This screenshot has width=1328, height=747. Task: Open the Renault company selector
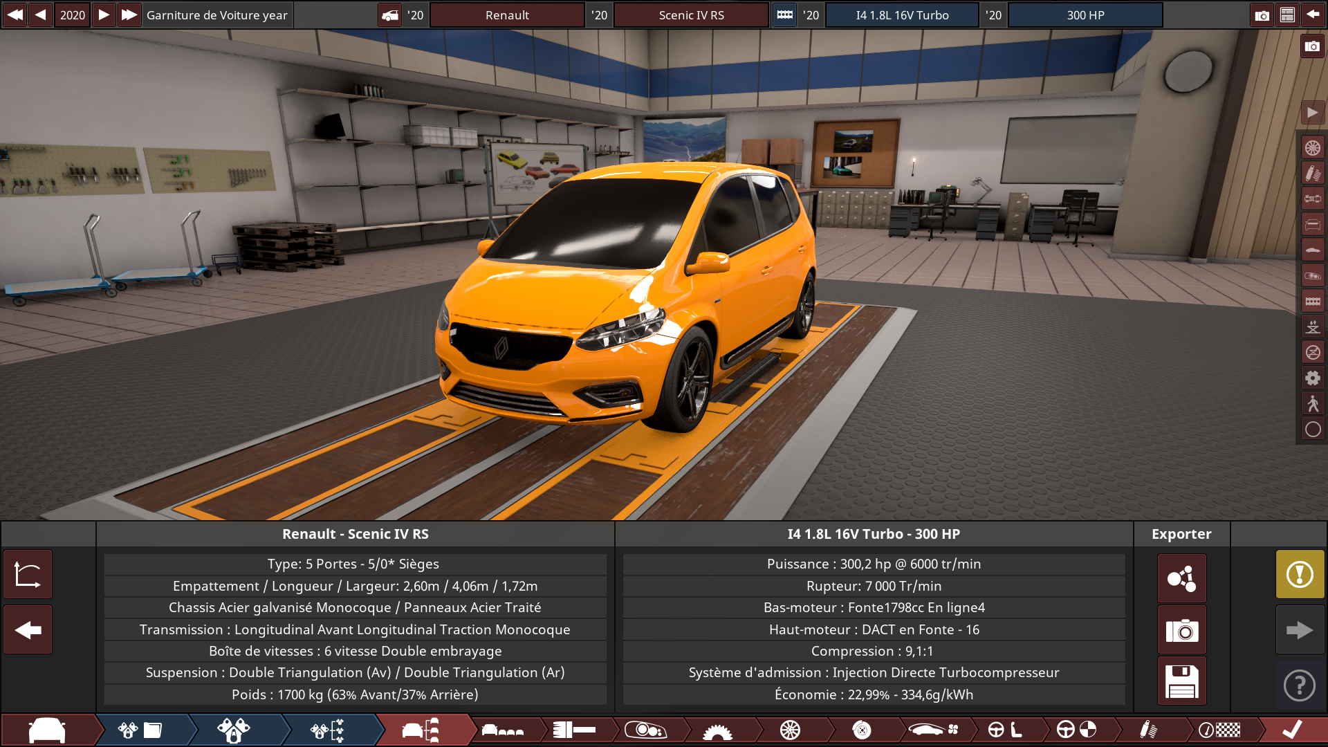(x=507, y=15)
